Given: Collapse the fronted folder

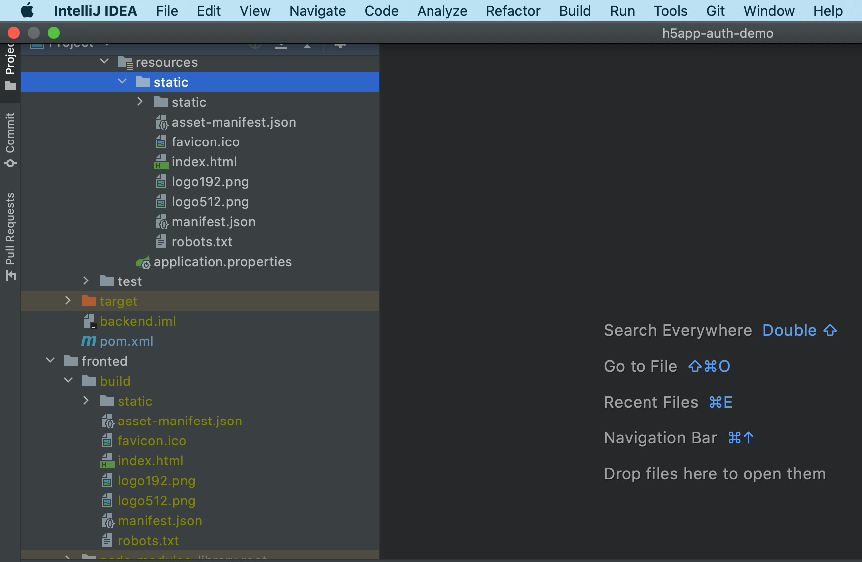Looking at the screenshot, I should [x=50, y=361].
